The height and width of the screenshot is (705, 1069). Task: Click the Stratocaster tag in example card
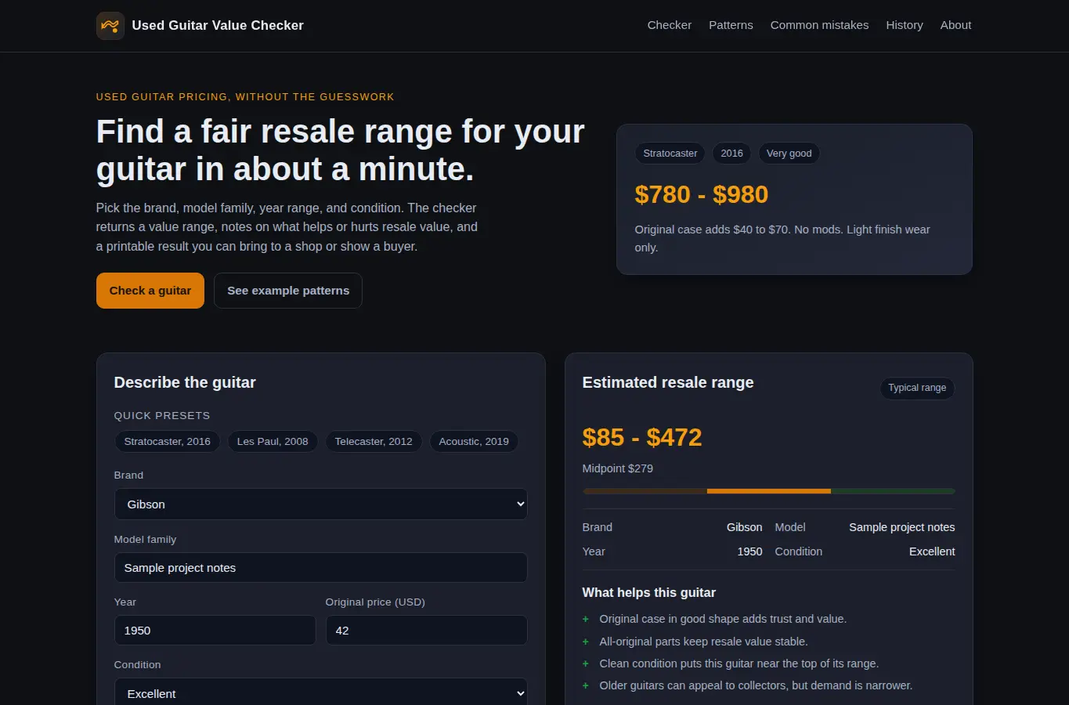pyautogui.click(x=670, y=154)
